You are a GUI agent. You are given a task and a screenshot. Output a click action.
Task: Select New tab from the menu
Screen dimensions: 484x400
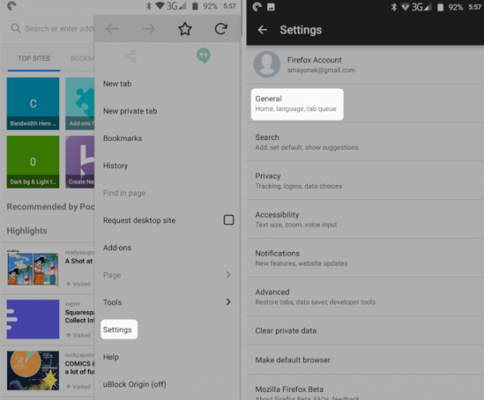point(167,84)
